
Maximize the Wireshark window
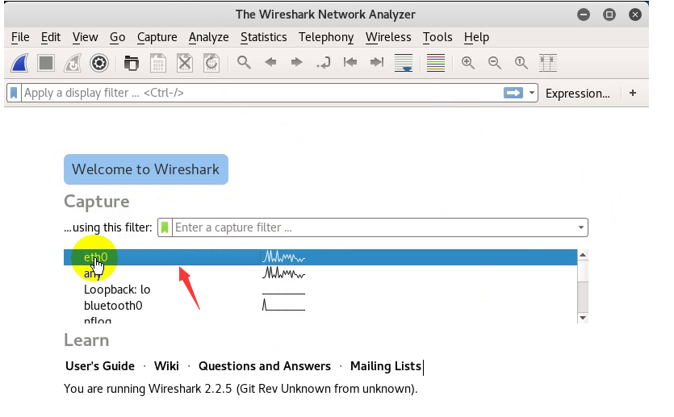pos(609,15)
